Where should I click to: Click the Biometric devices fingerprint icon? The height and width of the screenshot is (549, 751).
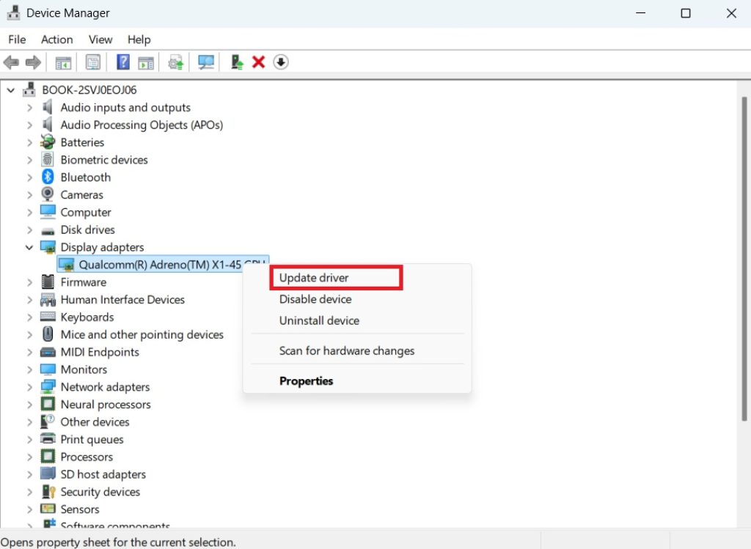coord(48,159)
